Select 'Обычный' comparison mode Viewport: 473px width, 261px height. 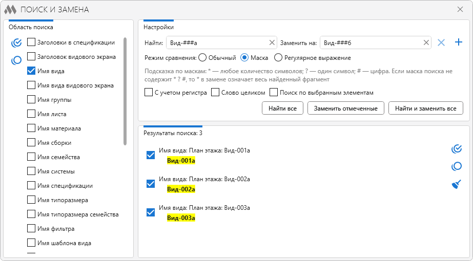202,58
